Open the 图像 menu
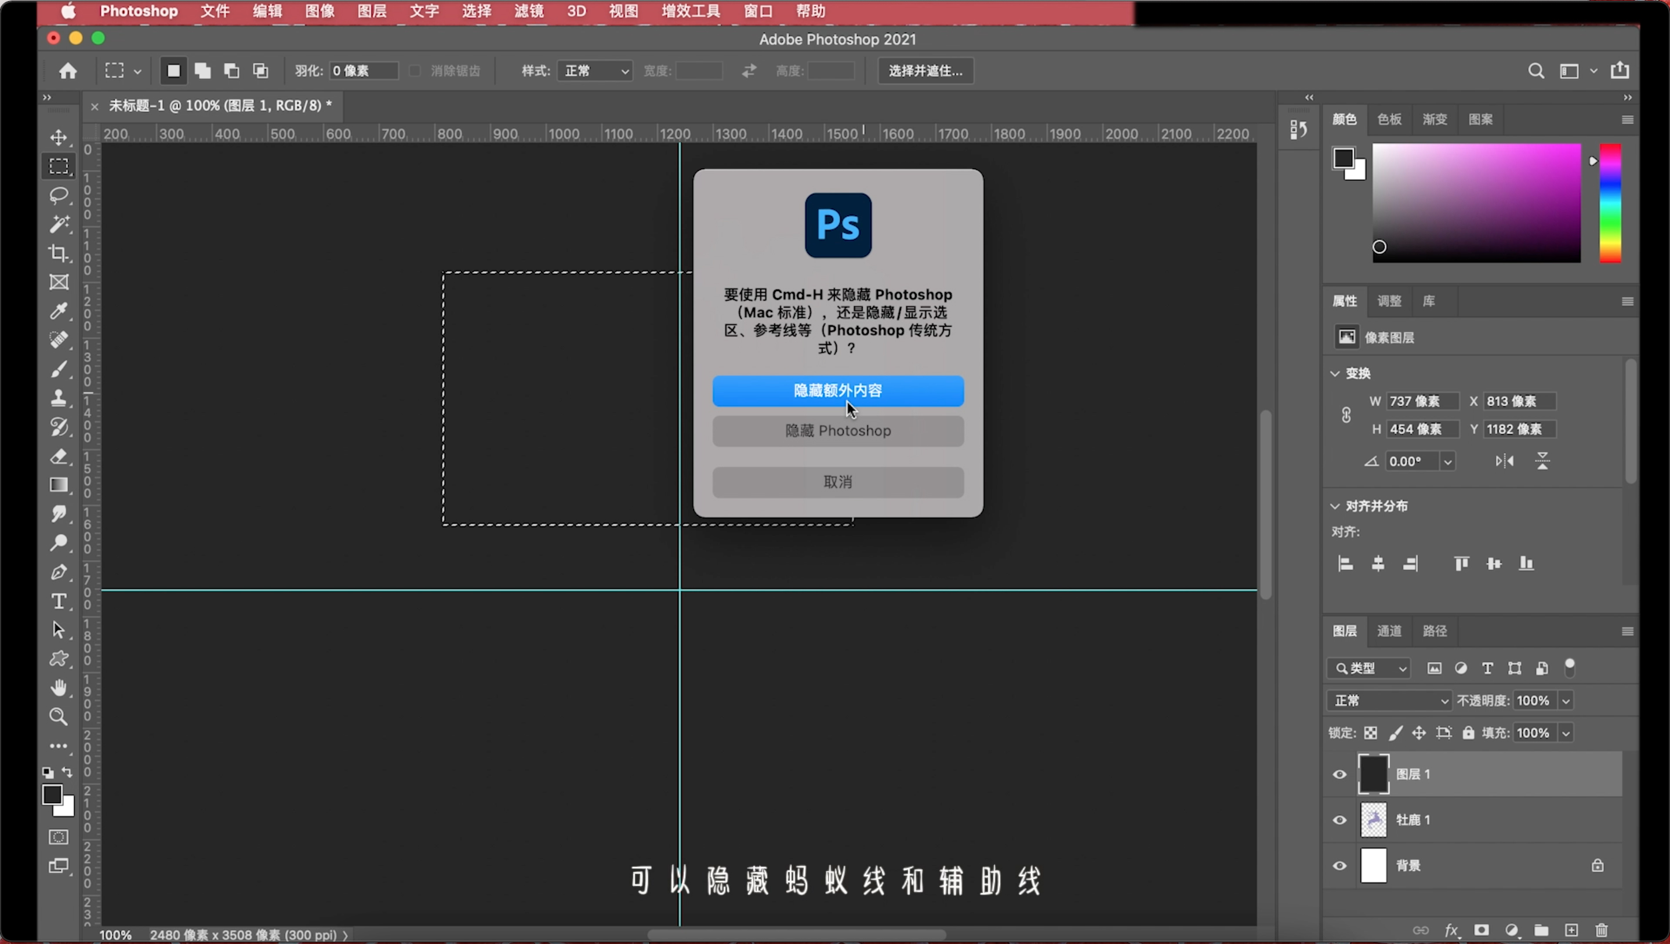Screen dimensions: 1670x944 pos(320,11)
